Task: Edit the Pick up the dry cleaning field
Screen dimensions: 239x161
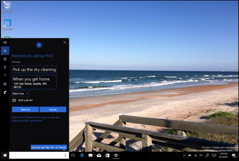Action: [x=34, y=70]
